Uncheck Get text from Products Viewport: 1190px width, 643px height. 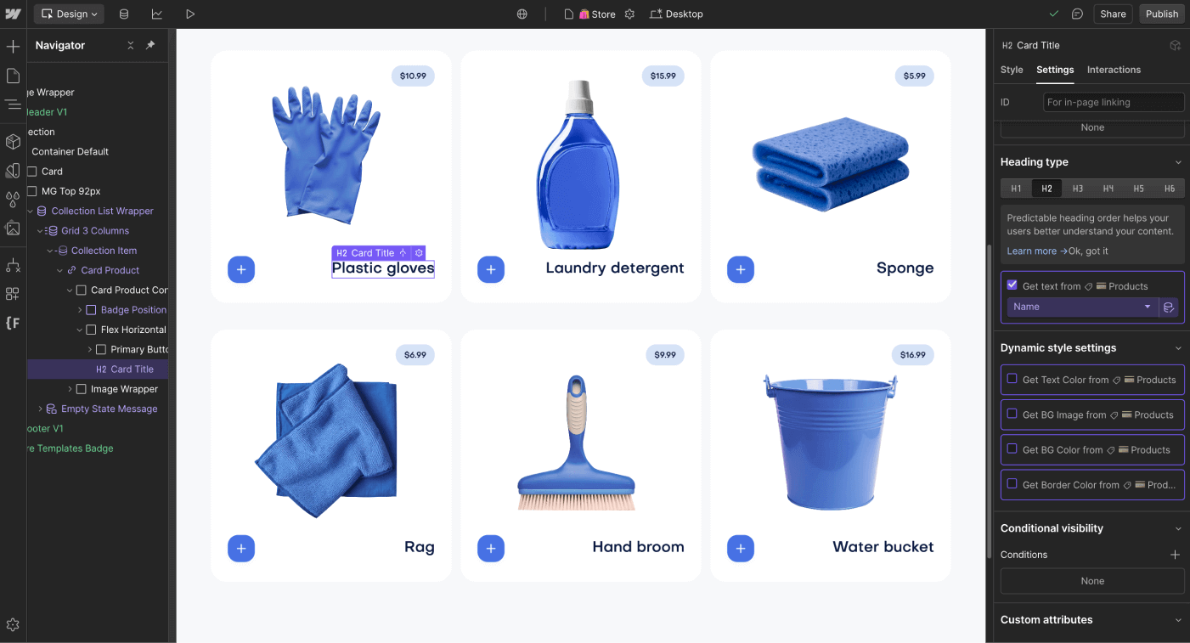click(x=1012, y=285)
